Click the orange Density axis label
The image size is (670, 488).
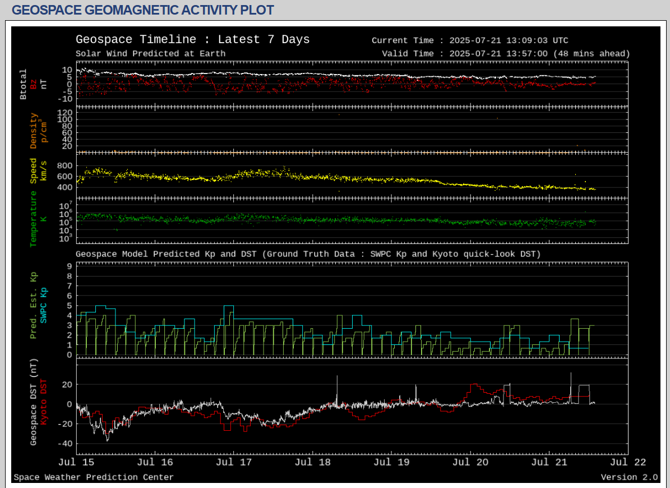34,131
